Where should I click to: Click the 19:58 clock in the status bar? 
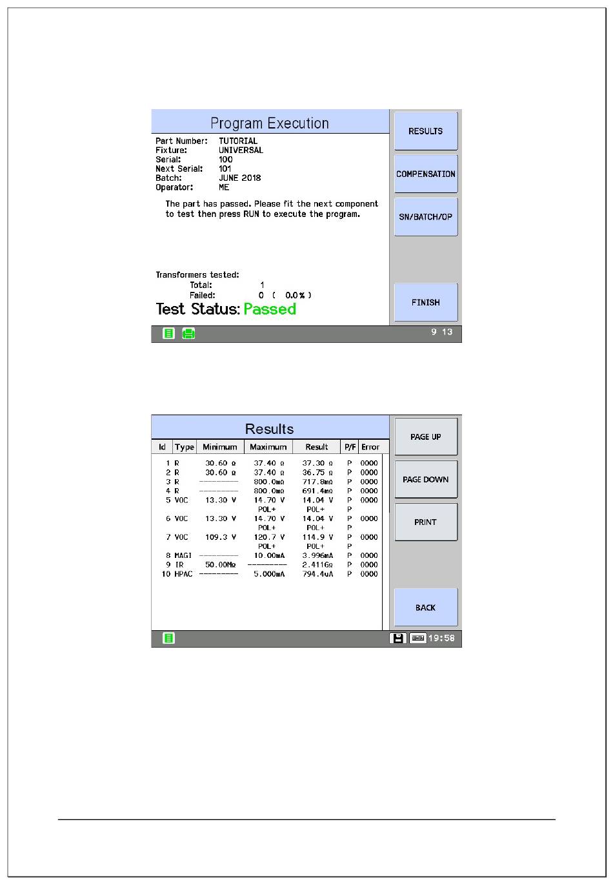tap(441, 638)
